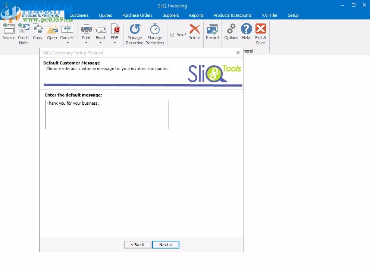Go back in the setup wizard
Image resolution: width=370 pixels, height=269 pixels.
tap(137, 245)
